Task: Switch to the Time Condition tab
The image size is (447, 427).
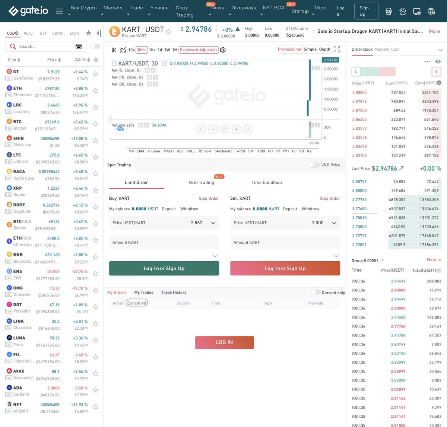Action: point(267,183)
